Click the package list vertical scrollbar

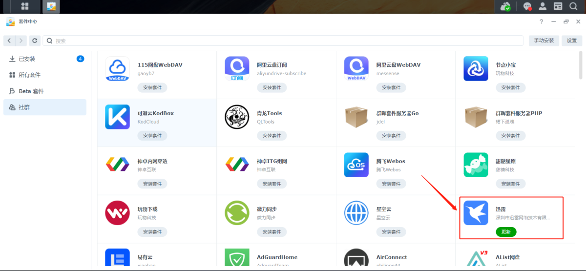tap(581, 65)
